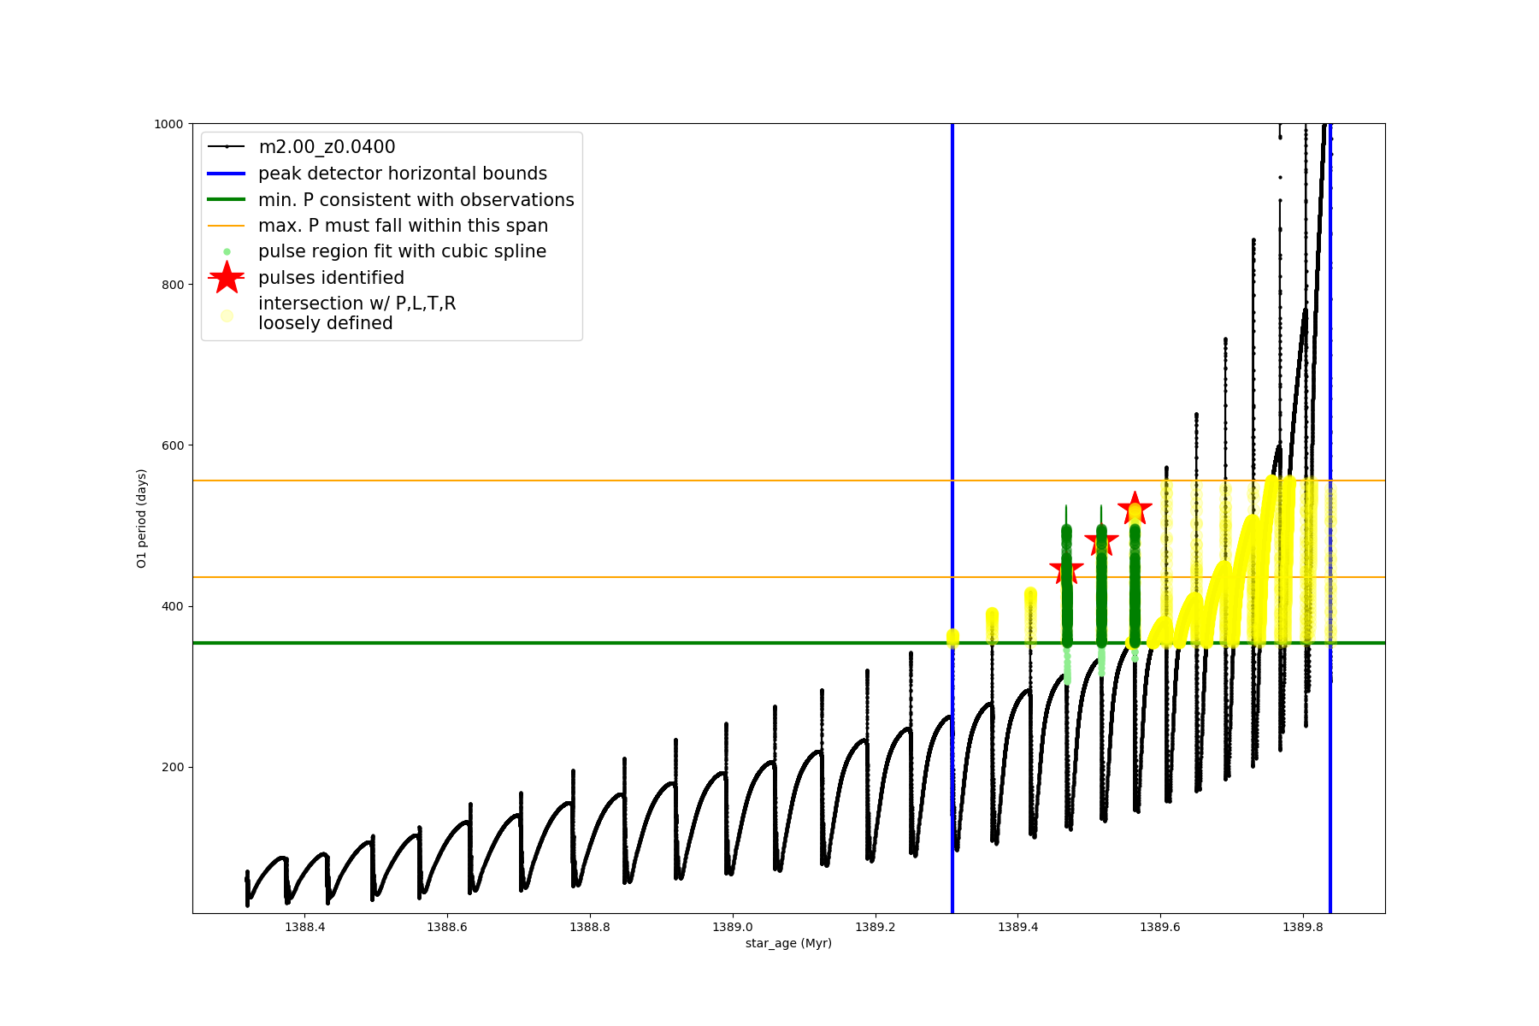Click the 'min. P consistent with observations' label
The height and width of the screenshot is (1026, 1539).
click(416, 200)
